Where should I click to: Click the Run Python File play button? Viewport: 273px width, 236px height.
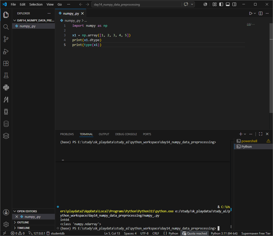pos(251,13)
